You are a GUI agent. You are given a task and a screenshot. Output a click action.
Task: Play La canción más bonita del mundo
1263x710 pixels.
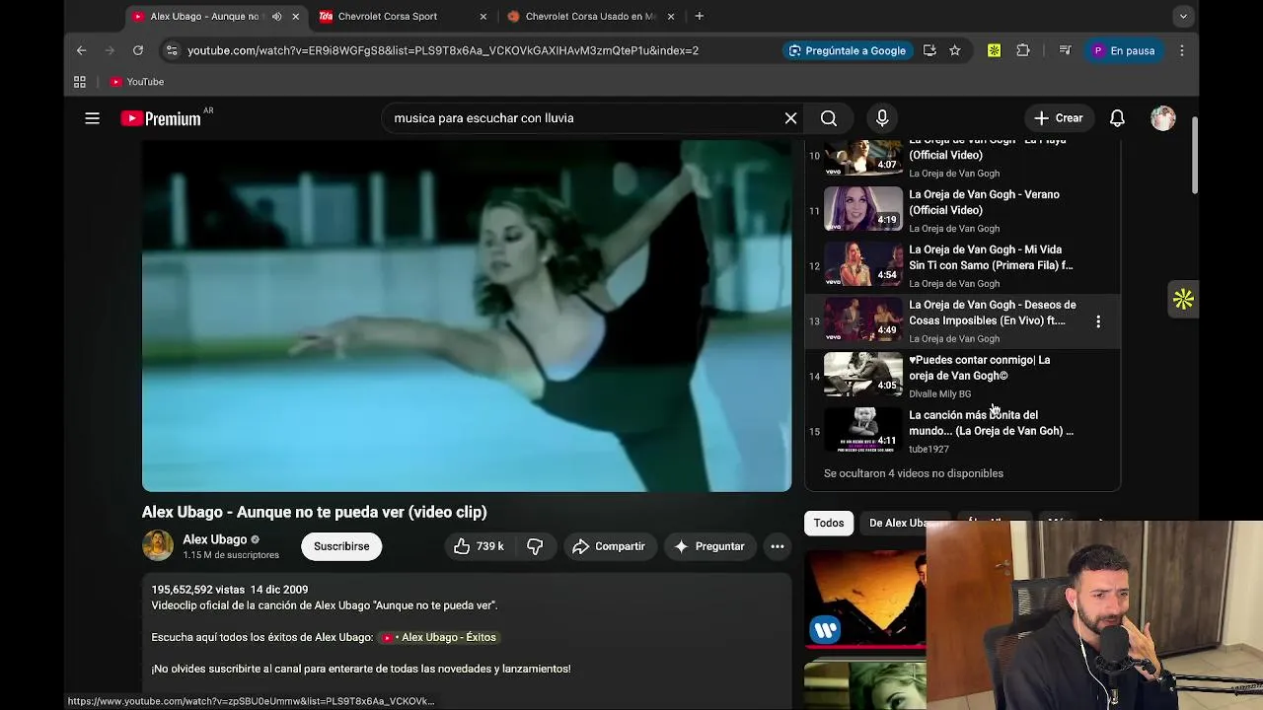tap(962, 432)
